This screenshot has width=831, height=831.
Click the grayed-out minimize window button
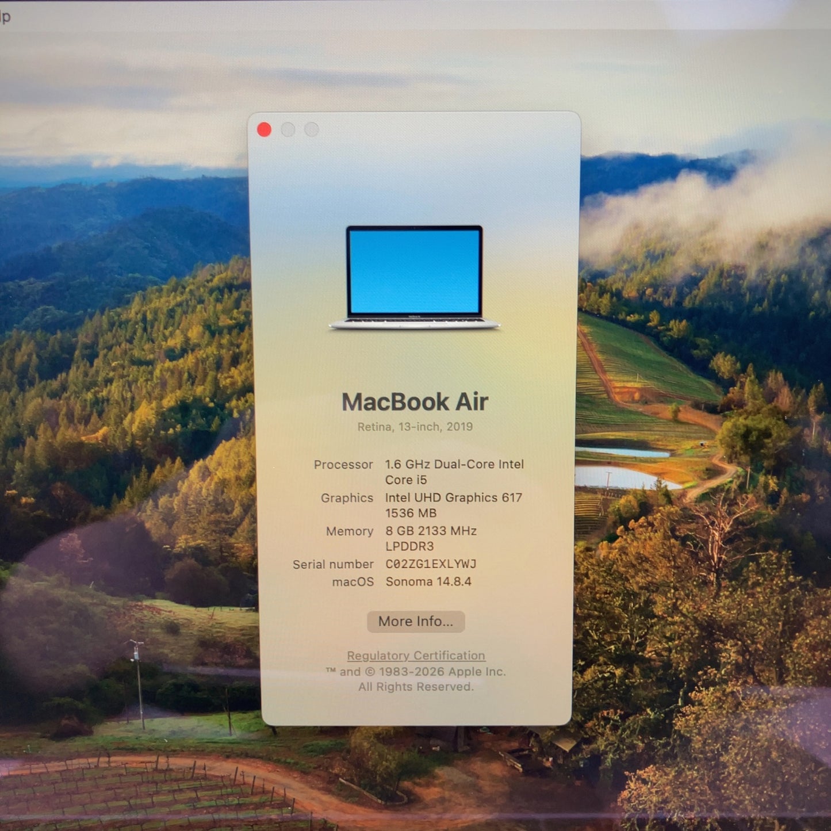(x=288, y=129)
